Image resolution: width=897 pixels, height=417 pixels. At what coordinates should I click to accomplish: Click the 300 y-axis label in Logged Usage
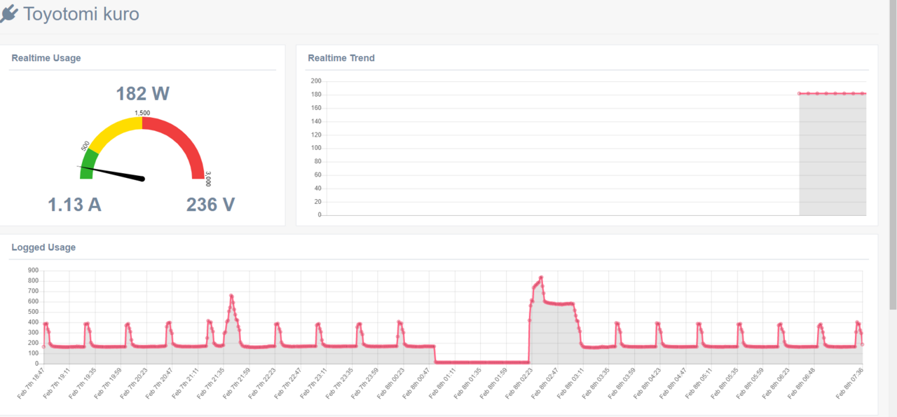point(33,332)
